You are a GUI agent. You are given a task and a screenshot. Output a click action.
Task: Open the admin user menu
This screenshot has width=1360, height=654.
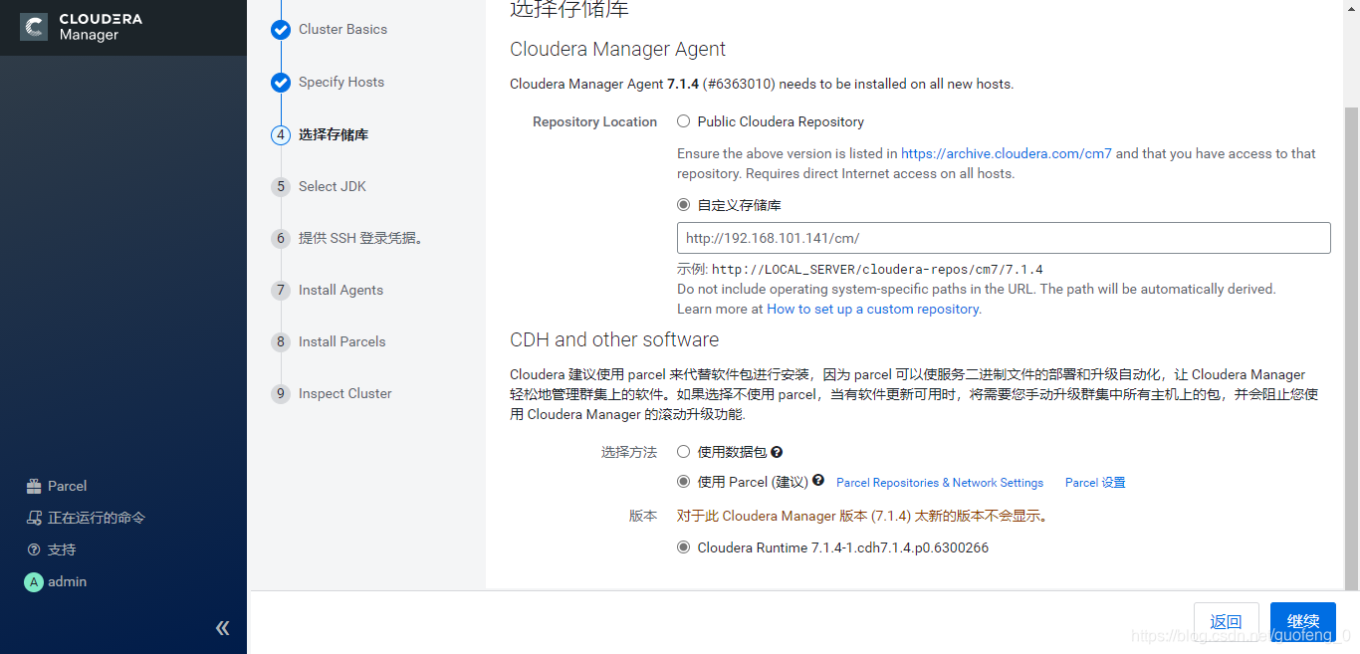(56, 581)
